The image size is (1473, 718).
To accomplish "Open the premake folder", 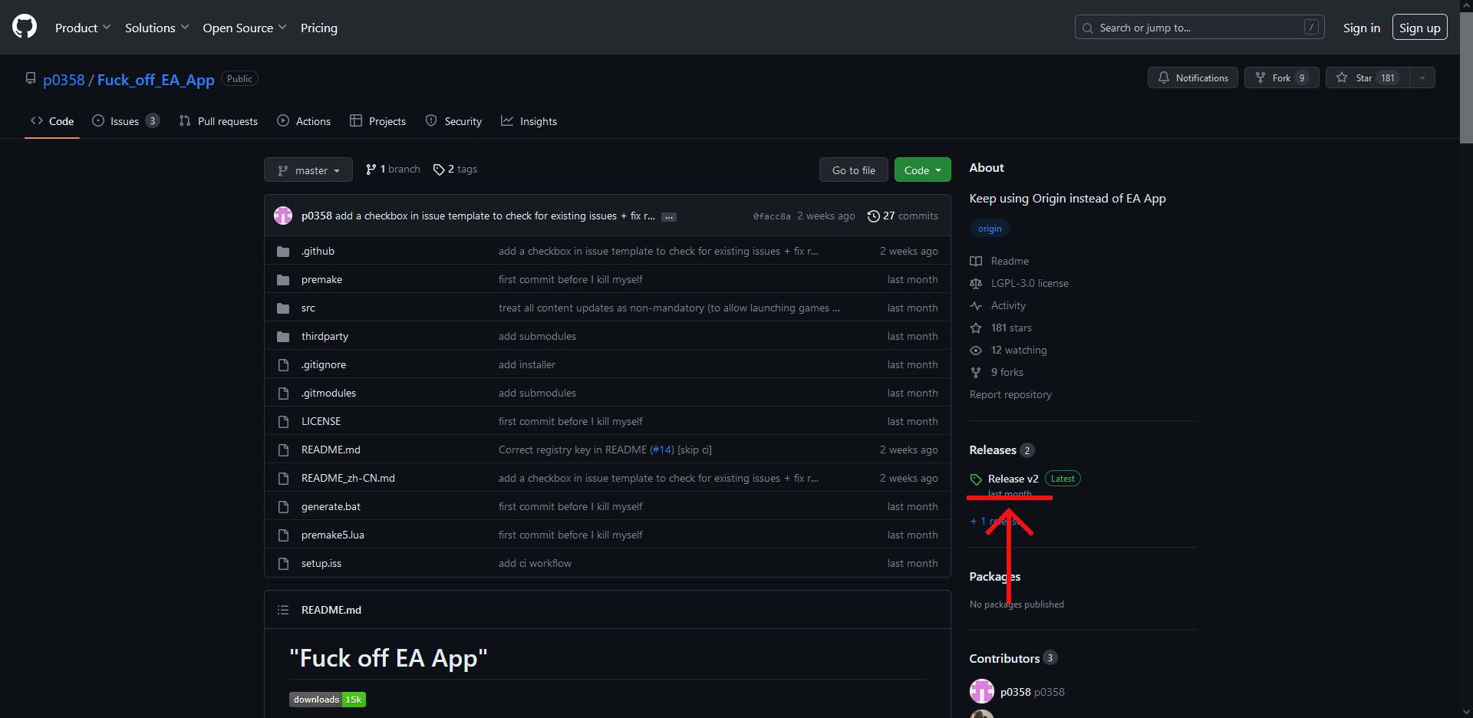I will [x=321, y=279].
